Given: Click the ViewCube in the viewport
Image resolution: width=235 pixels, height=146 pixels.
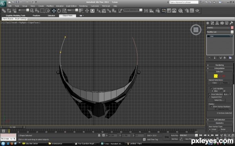Looking at the screenshot, I should [x=196, y=30].
